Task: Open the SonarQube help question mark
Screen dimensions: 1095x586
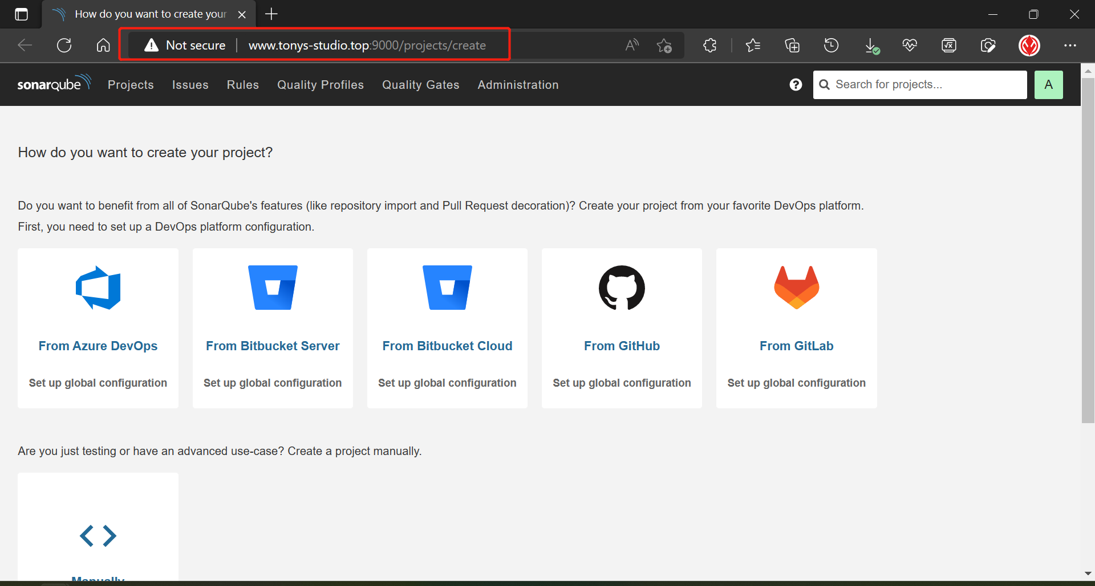Action: (796, 85)
